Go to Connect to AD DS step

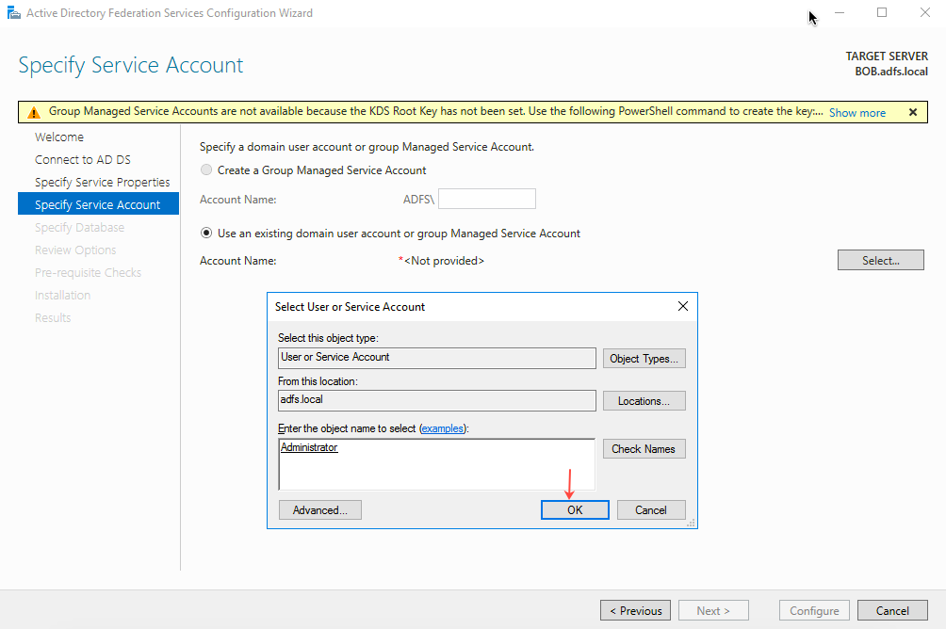tap(83, 160)
